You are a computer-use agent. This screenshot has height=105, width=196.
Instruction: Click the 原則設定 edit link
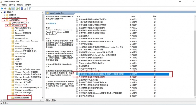click(x=53, y=23)
